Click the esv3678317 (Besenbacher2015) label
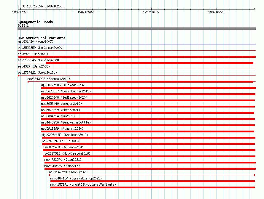This screenshot has height=199, width=264. pos(66,91)
